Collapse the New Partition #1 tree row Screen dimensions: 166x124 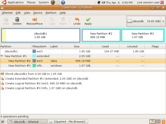click(2, 56)
